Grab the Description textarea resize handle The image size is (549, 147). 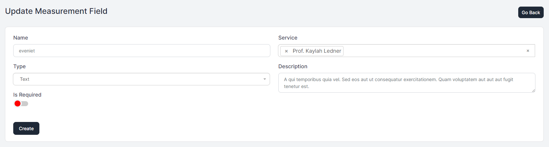(x=533, y=90)
